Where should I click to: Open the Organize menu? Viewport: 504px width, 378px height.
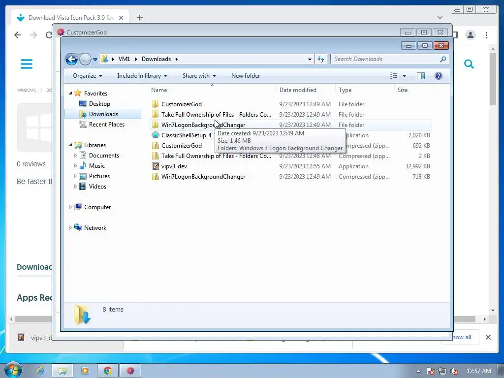pos(88,76)
